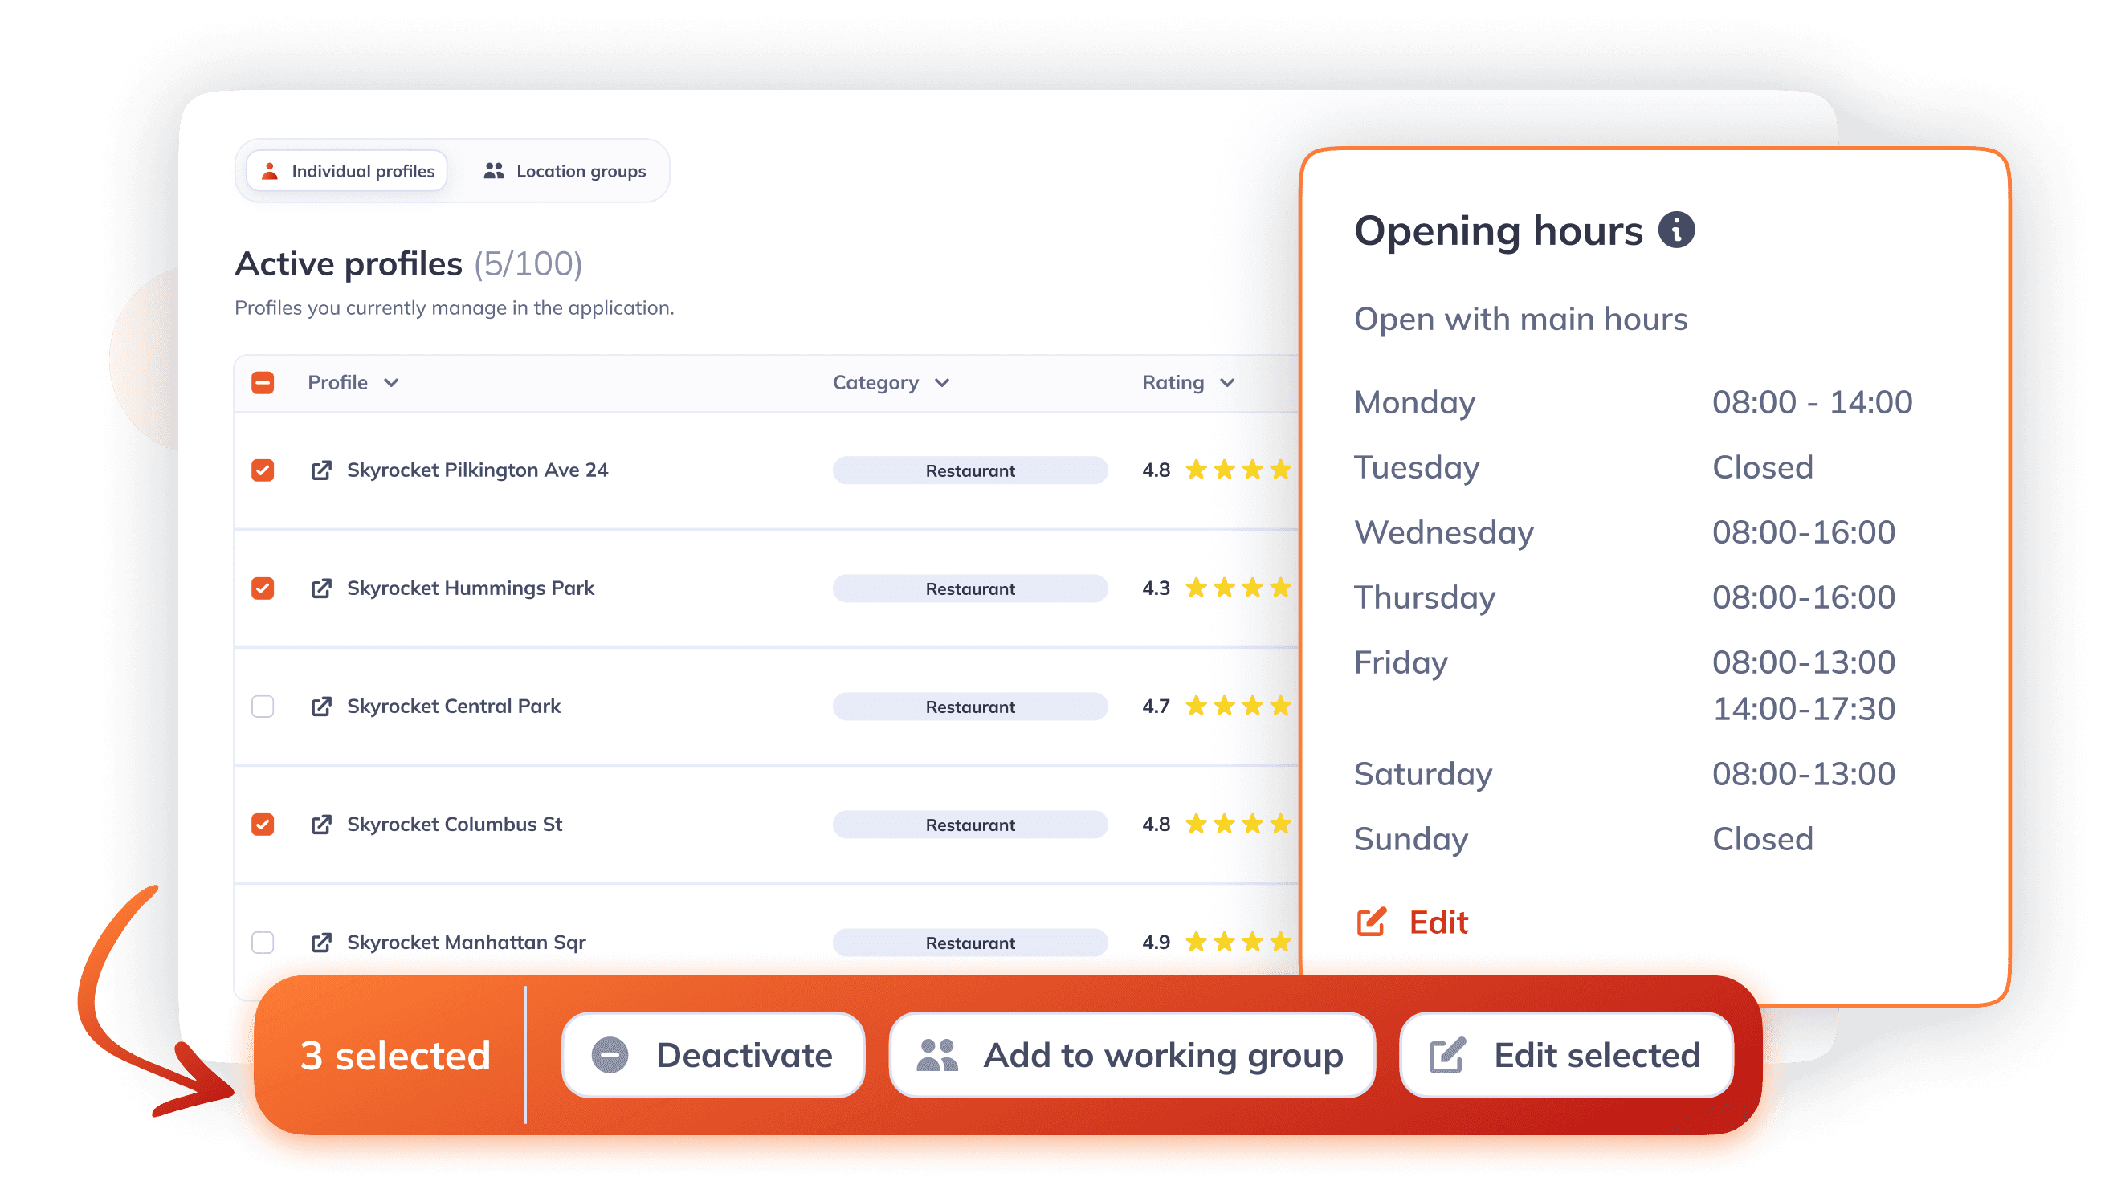Screen dimensions: 2109x1181
Task: Click Restaurant tag for Central Park
Action: (x=970, y=707)
